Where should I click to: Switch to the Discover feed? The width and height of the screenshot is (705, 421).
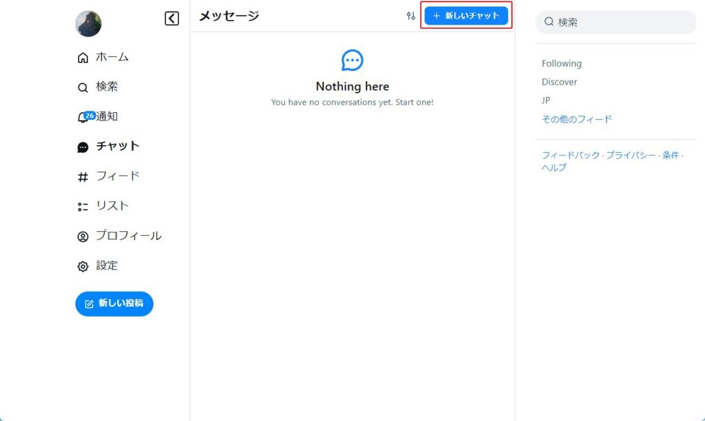[x=559, y=82]
